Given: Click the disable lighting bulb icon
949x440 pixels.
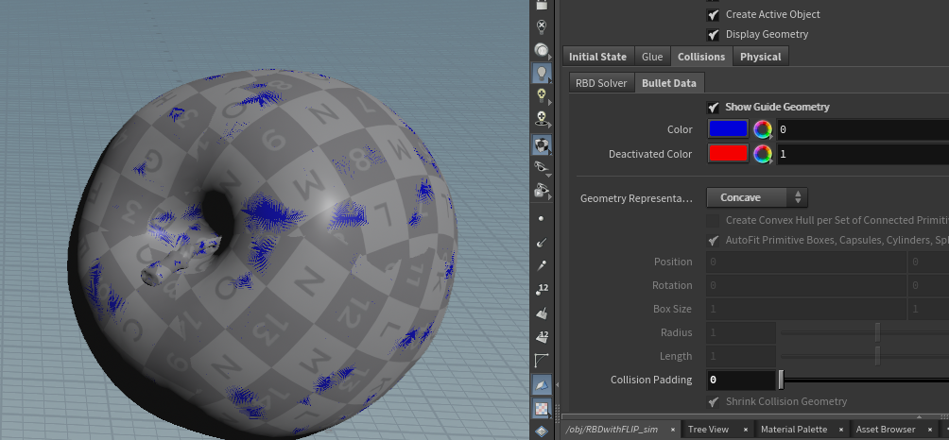Looking at the screenshot, I should pyautogui.click(x=541, y=26).
